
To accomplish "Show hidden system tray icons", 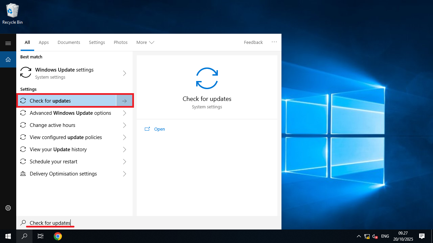I will click(x=359, y=236).
